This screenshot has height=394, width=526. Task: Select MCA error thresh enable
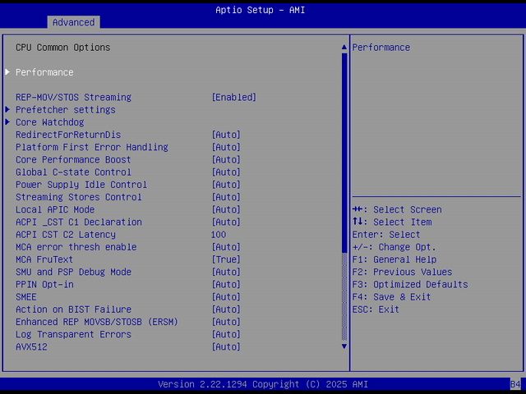coord(76,247)
